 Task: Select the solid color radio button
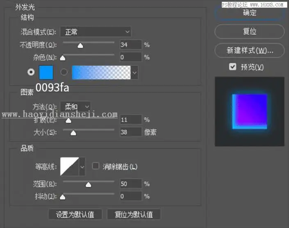31,72
